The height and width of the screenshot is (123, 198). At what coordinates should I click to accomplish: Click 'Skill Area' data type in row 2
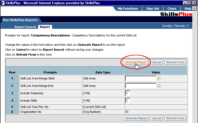pos(89,86)
